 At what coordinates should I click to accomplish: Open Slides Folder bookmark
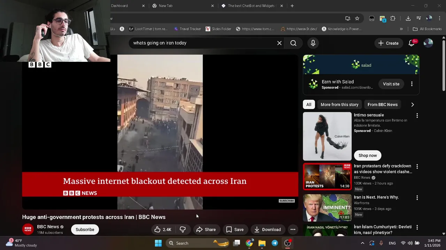(218, 29)
